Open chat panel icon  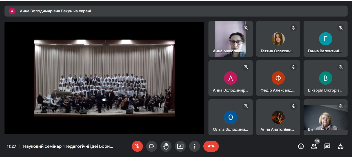[x=327, y=146]
